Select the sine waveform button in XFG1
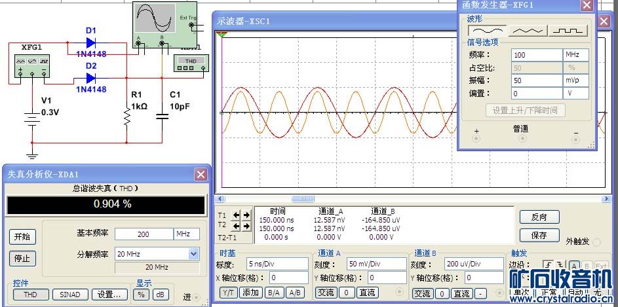618x307 pixels. coord(488,31)
